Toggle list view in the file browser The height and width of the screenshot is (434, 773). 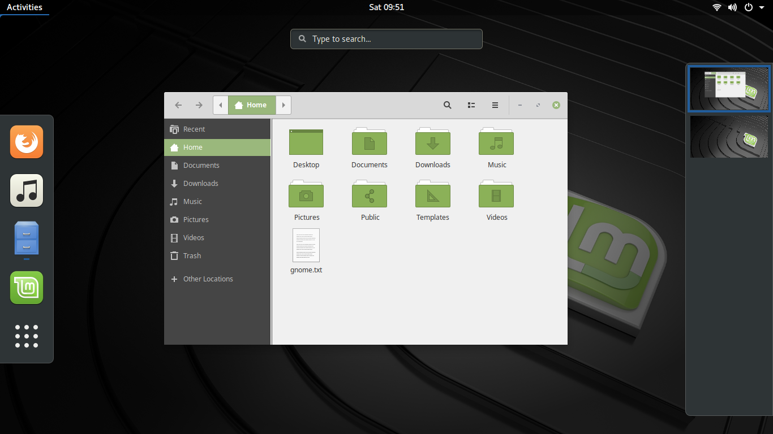point(471,105)
